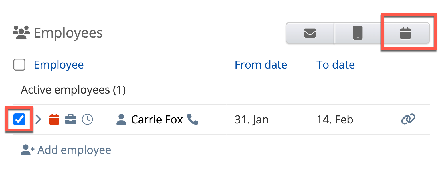The image size is (444, 194).
Task: Click the chain link icon in Carrie Fox row
Action: pos(408,119)
